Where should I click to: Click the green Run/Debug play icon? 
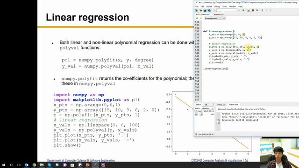click(x=243, y=10)
